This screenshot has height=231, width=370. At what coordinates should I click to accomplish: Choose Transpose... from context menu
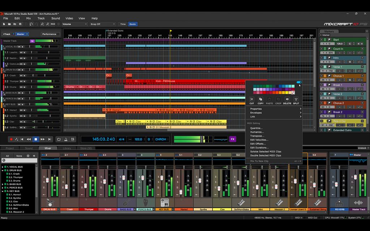click(257, 136)
